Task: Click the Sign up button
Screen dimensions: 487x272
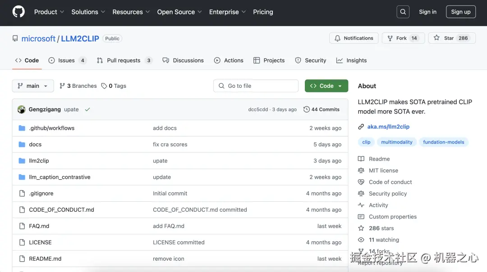Action: coord(461,12)
